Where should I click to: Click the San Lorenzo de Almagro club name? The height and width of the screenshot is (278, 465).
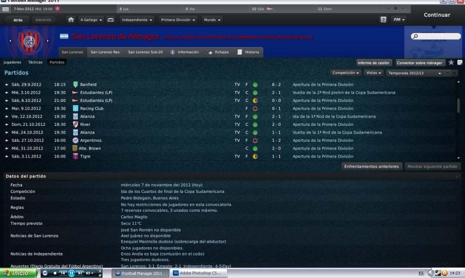tap(115, 36)
